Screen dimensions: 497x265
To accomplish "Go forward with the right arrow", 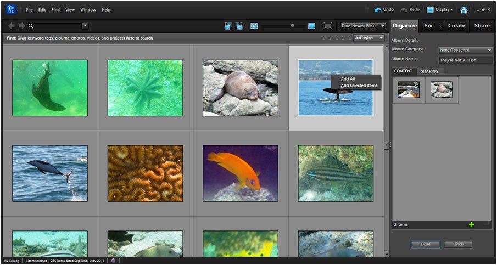I will (x=21, y=26).
